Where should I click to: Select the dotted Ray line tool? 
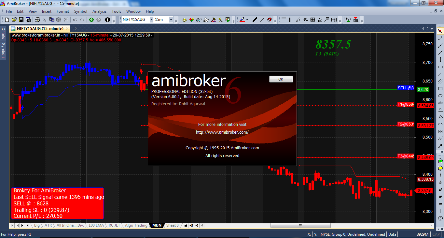click(x=262, y=20)
